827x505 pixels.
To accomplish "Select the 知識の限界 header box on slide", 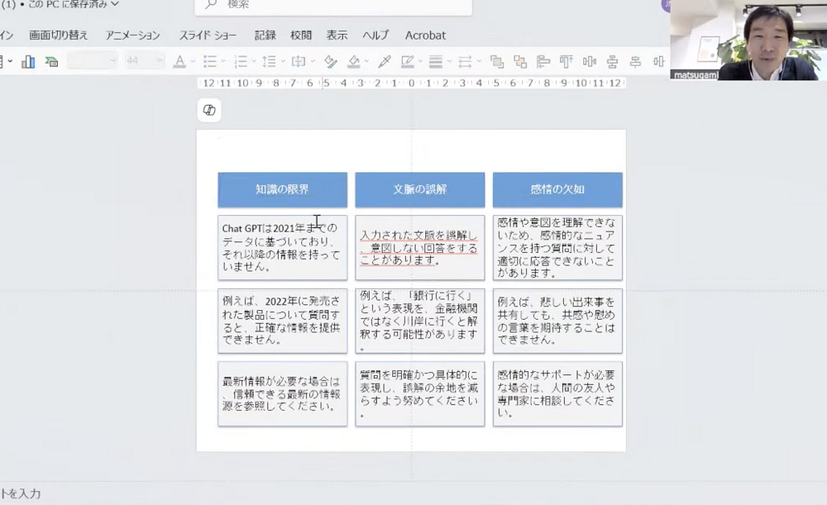I will [x=282, y=189].
